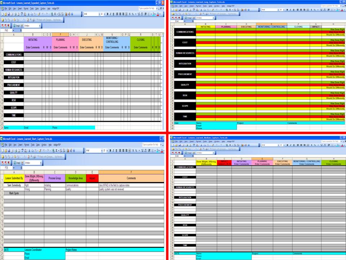346x260 pixels.
Task: Open the Arial font name dropdown
Action: click(98, 14)
